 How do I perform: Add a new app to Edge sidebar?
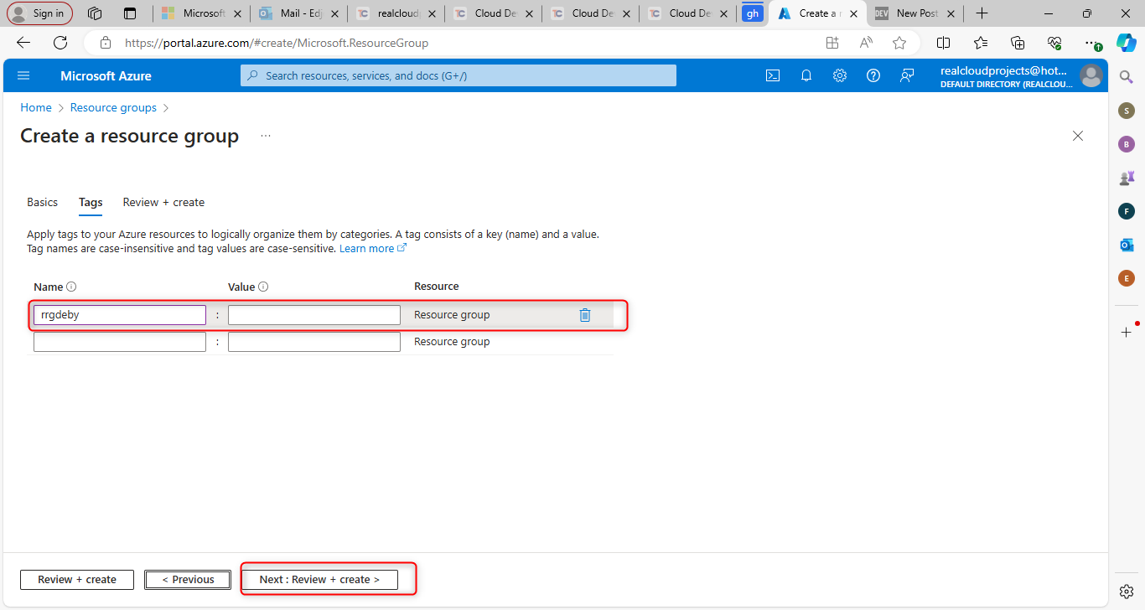tap(1127, 332)
